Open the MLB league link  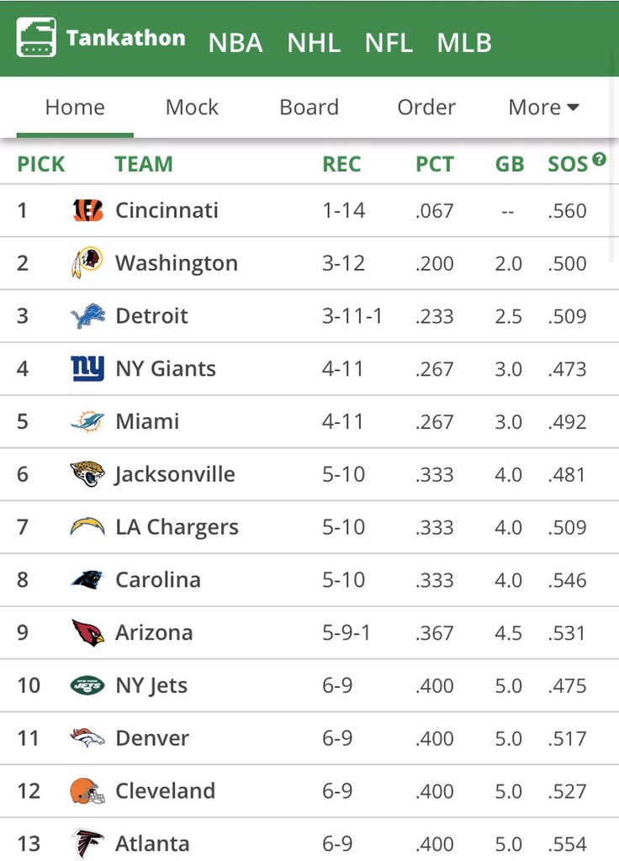464,43
